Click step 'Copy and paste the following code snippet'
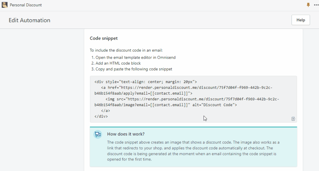Viewport: 319px width, 171px height. tap(134, 69)
